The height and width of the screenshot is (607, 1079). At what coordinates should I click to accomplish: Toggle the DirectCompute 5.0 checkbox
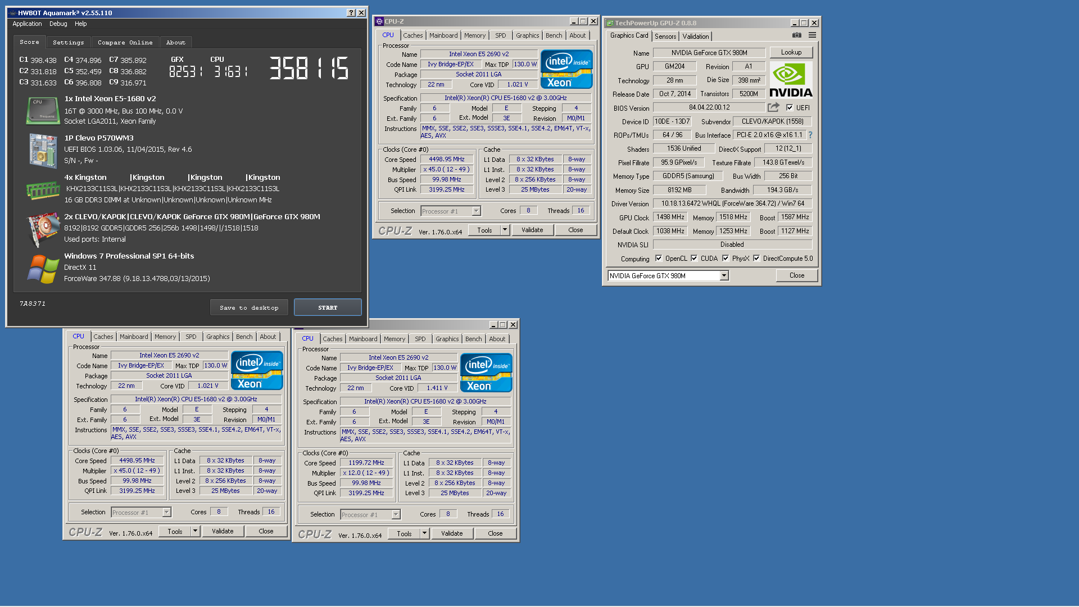click(756, 259)
